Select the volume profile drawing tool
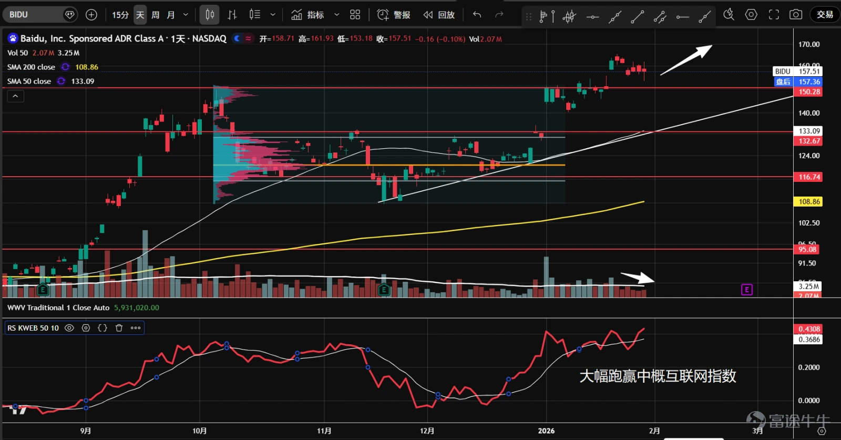This screenshot has width=841, height=440. click(x=547, y=17)
